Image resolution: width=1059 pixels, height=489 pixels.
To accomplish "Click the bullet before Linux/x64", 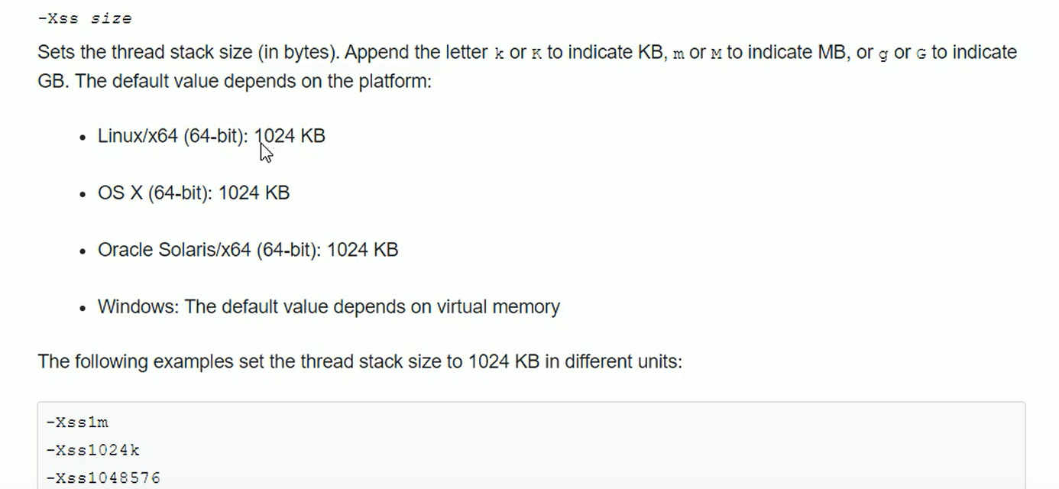I will [83, 138].
